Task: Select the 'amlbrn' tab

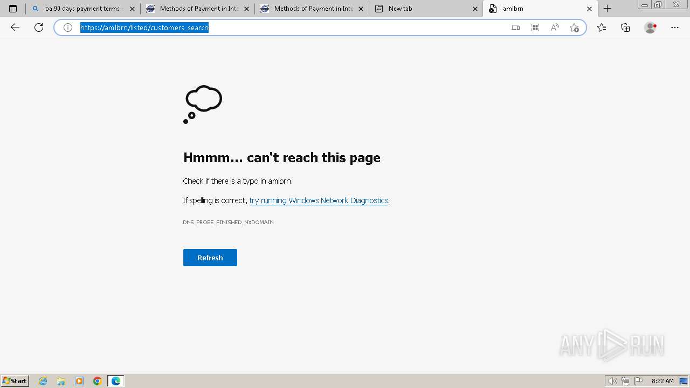Action: pyautogui.click(x=541, y=9)
